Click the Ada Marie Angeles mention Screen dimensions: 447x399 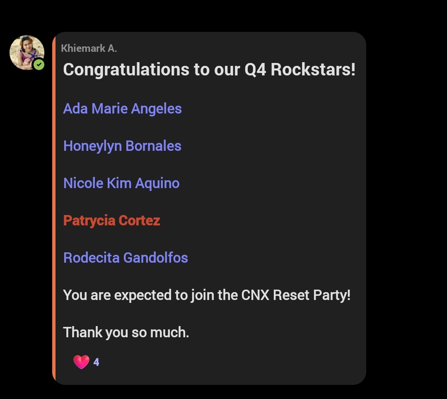[x=122, y=109]
